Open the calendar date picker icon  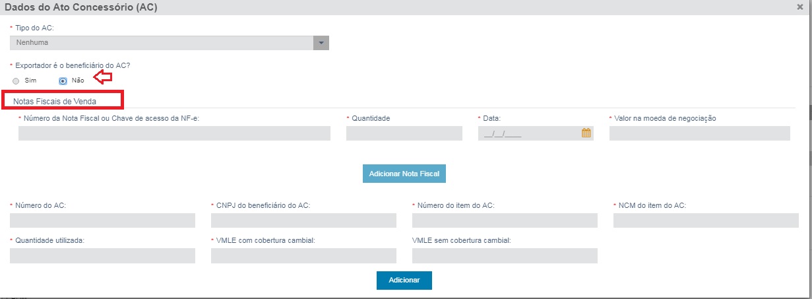point(586,133)
